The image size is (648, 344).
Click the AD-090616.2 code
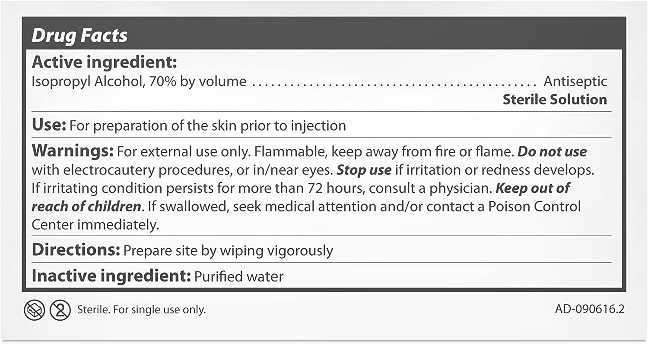tap(589, 309)
